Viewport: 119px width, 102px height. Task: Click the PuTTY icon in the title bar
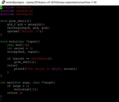coord(3,2)
